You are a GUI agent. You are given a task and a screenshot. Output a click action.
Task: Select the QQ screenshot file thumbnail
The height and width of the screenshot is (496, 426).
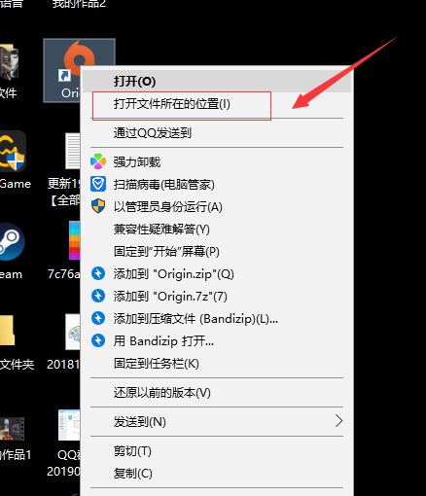coord(69,425)
